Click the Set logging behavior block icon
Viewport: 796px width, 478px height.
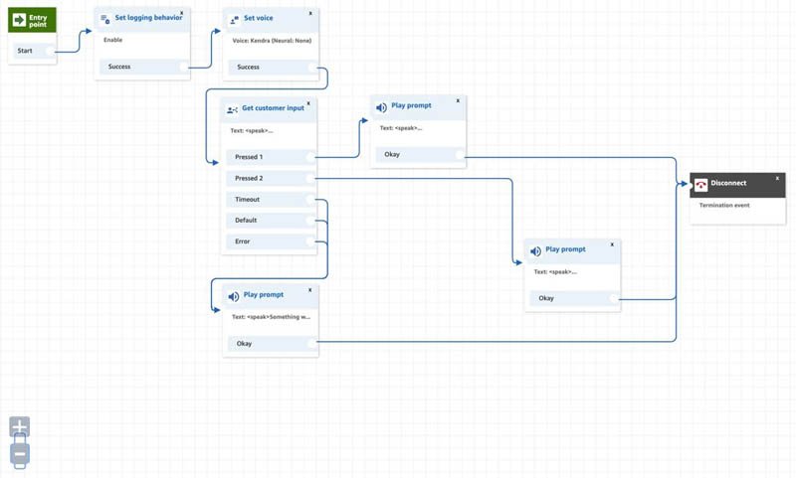coord(105,19)
